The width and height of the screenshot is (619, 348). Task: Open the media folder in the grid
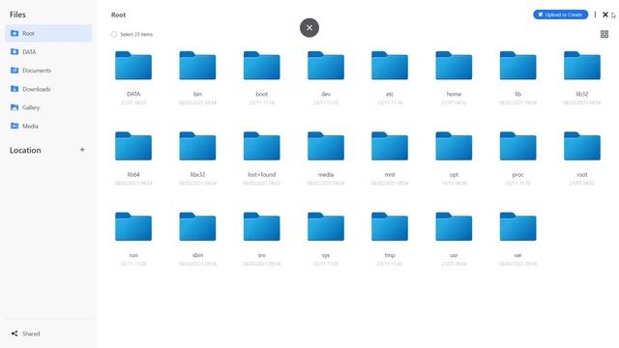[x=326, y=146]
